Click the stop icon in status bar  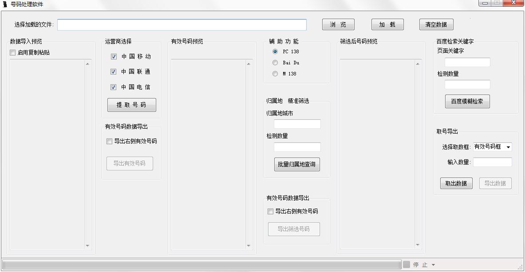[407, 264]
